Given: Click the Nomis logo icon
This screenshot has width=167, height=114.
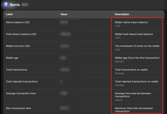Looking at the screenshot, I should (x=6, y=4).
